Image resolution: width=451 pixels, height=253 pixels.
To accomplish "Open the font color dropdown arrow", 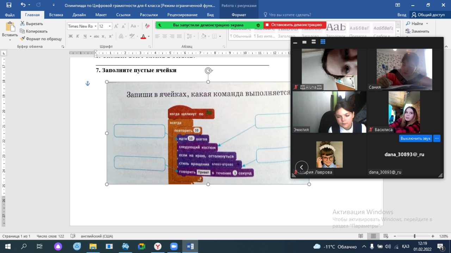I will click(x=149, y=36).
